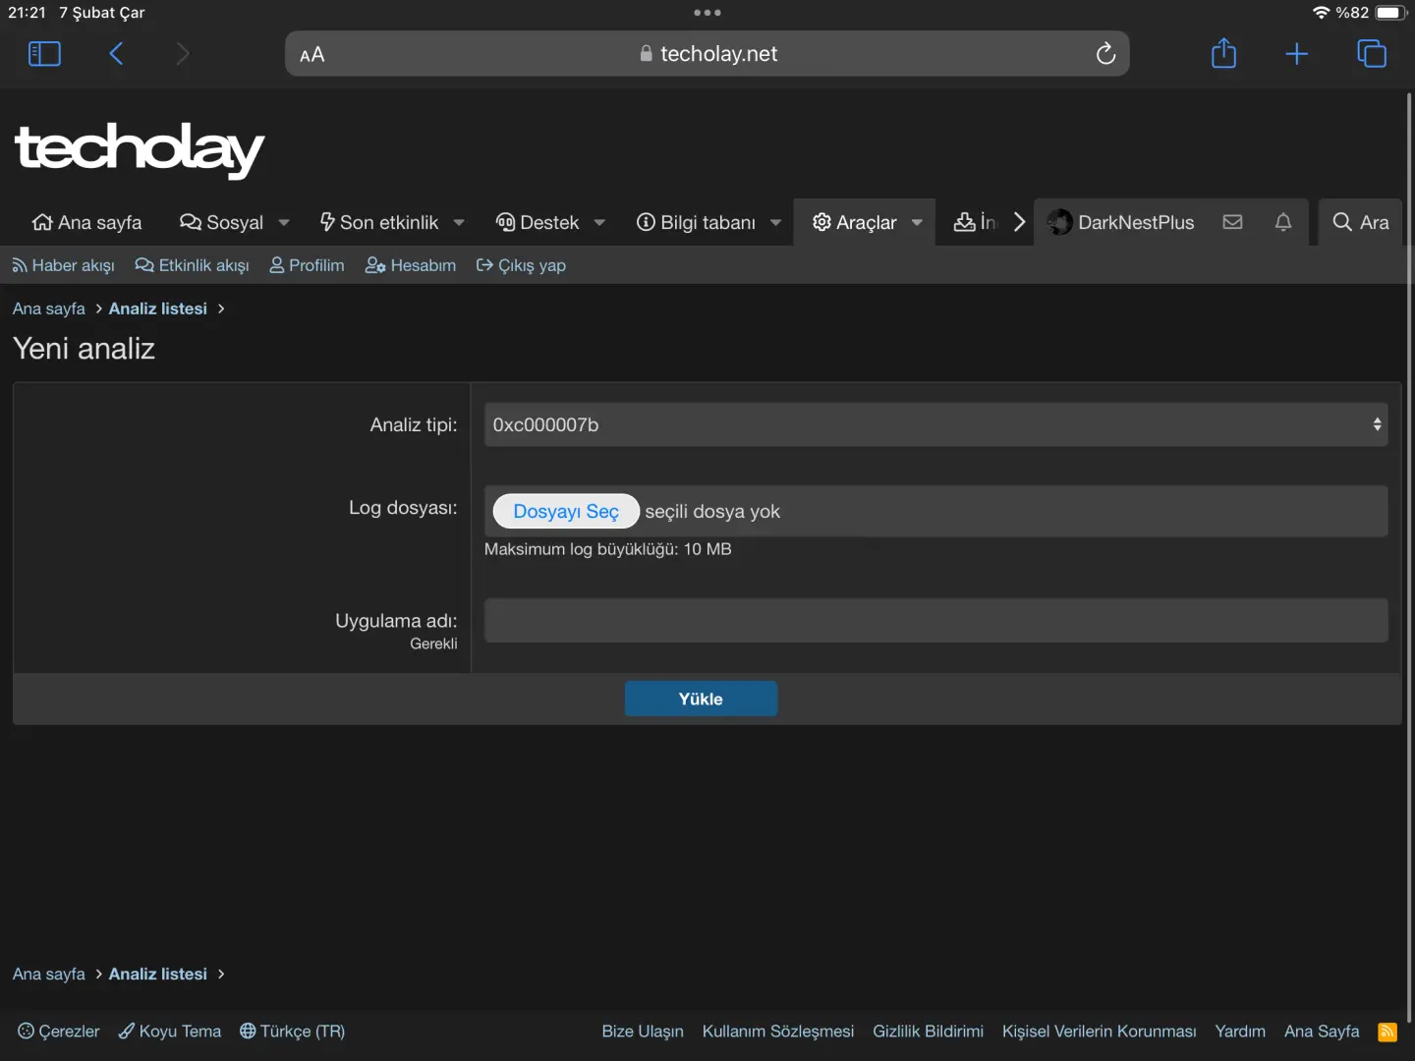Open the AA reader options
This screenshot has width=1415, height=1061.
tap(312, 55)
